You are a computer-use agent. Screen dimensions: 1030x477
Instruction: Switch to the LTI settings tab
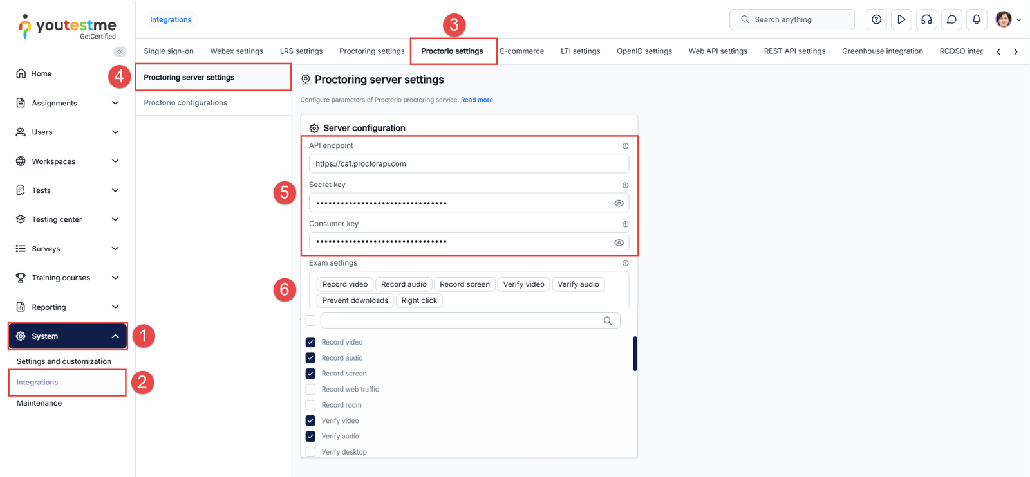pyautogui.click(x=580, y=51)
